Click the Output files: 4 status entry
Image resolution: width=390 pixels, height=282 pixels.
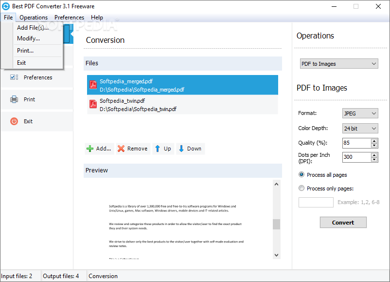click(61, 276)
